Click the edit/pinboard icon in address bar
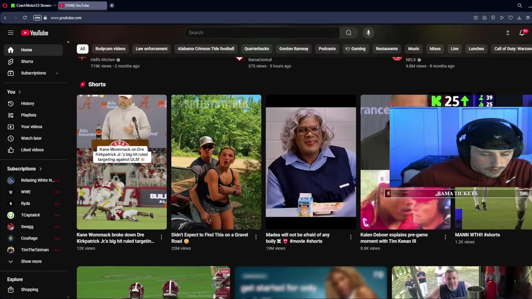Viewport: 532px width, 299px height. pyautogui.click(x=476, y=18)
